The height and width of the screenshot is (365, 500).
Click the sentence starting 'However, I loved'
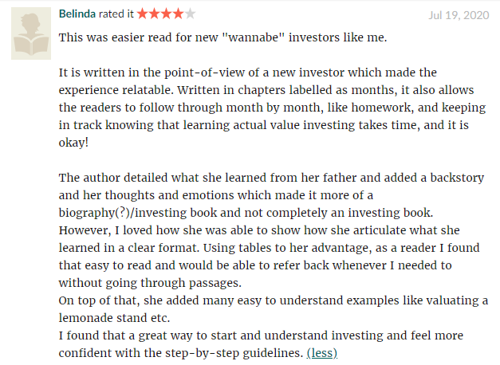click(x=269, y=257)
